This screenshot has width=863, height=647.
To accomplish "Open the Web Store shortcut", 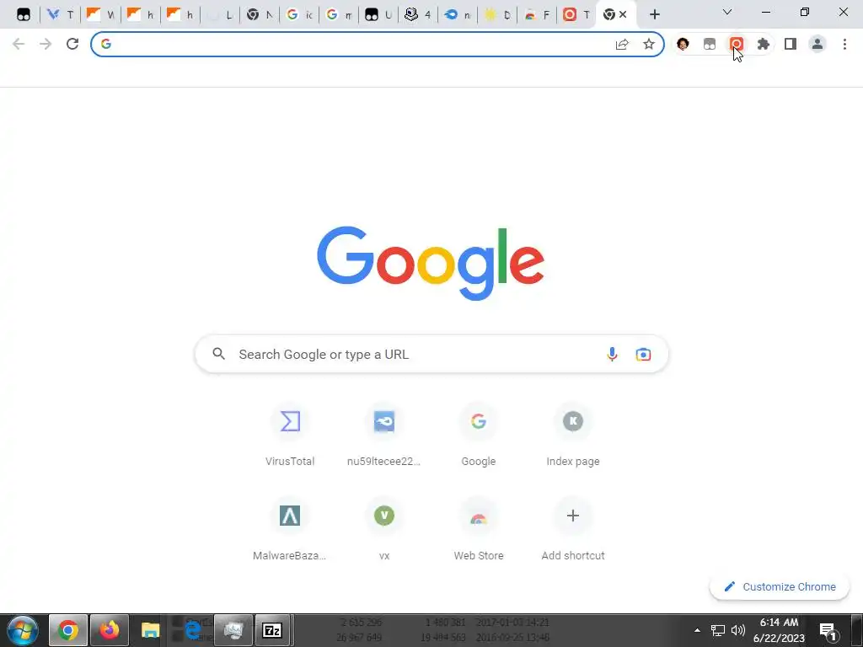I will tap(479, 531).
